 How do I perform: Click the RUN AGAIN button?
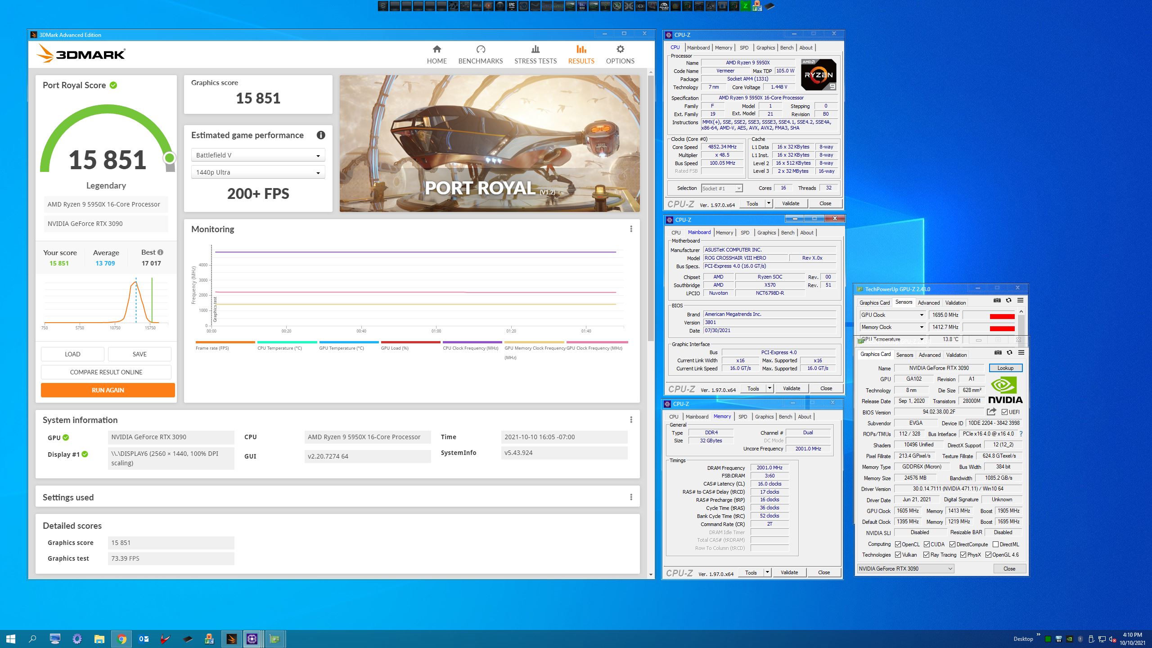tap(108, 390)
